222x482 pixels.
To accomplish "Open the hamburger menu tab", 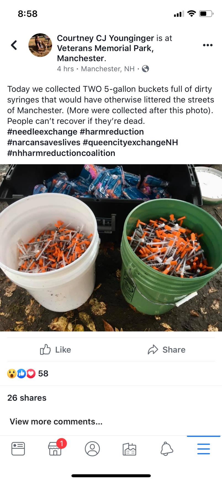I will 204,448.
